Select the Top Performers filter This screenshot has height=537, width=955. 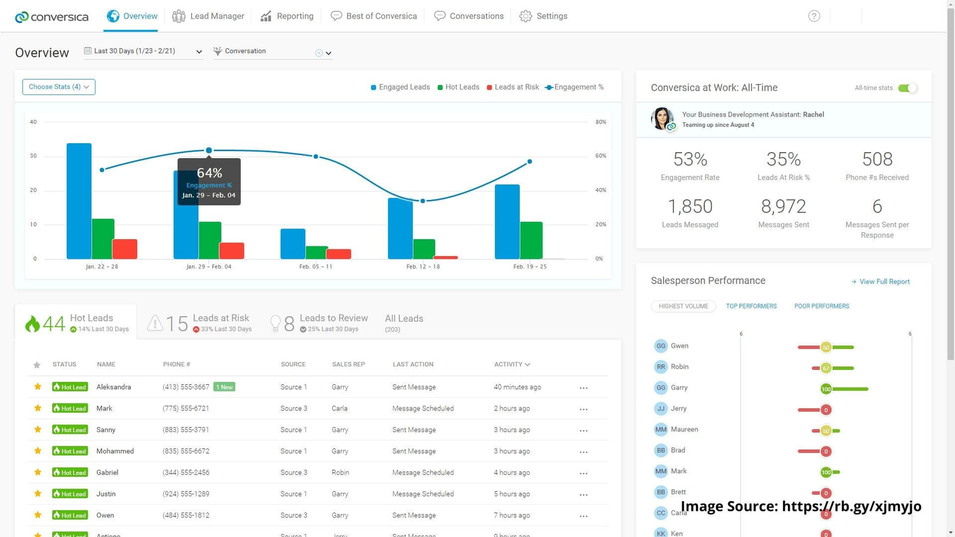coord(751,306)
